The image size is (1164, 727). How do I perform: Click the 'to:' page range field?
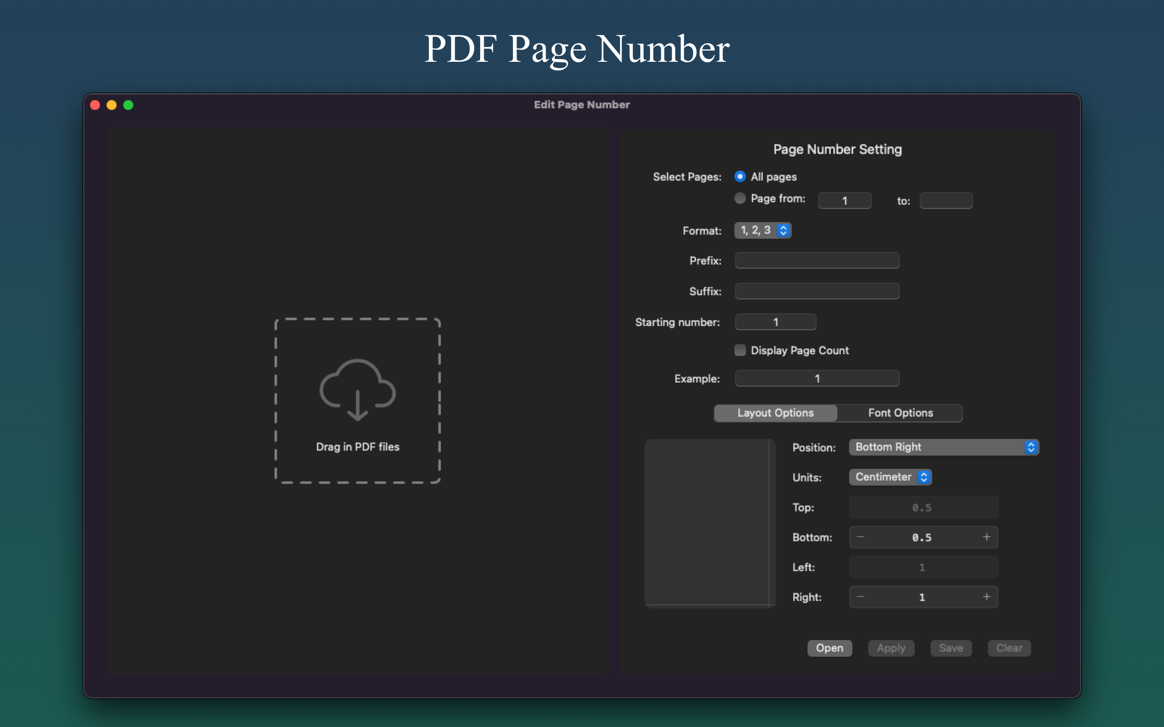pos(946,200)
